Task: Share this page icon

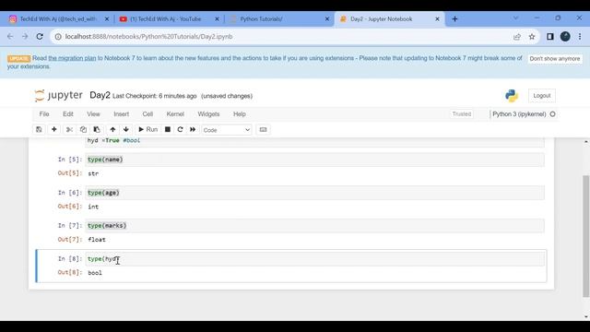Action: point(517,37)
